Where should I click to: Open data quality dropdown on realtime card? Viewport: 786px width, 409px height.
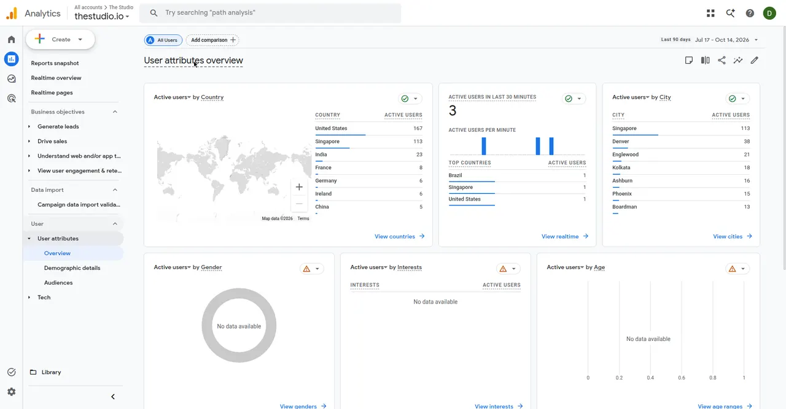(574, 99)
